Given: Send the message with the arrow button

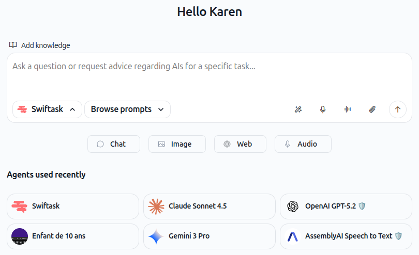Looking at the screenshot, I should pos(398,109).
